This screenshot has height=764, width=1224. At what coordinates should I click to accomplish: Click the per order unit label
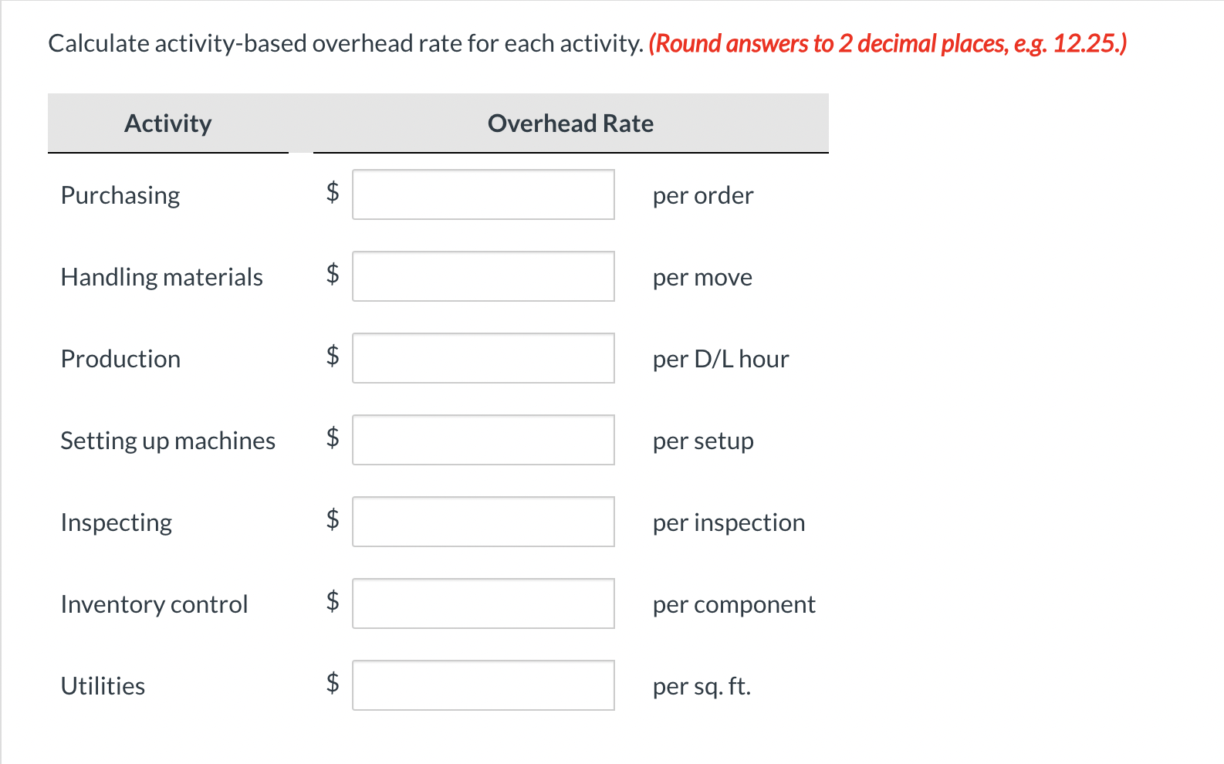tap(703, 194)
